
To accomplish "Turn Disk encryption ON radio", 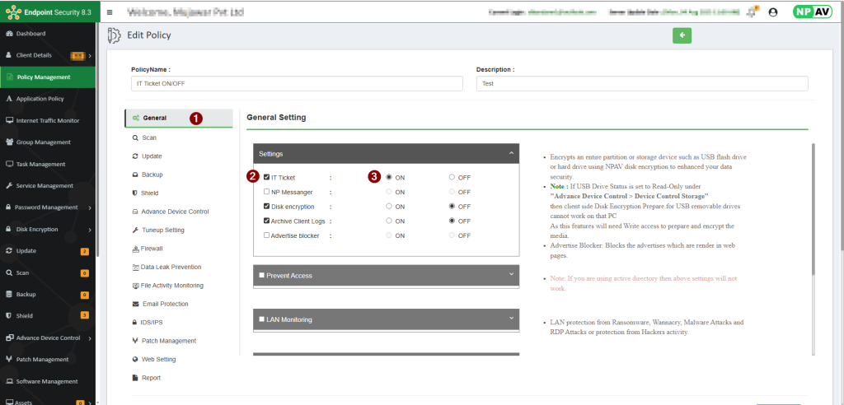I will 389,207.
